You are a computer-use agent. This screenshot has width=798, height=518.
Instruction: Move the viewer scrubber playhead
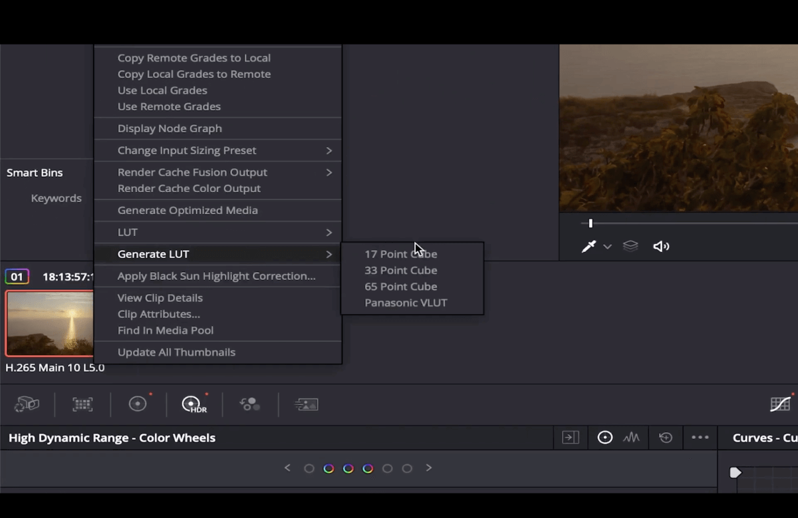pos(591,223)
